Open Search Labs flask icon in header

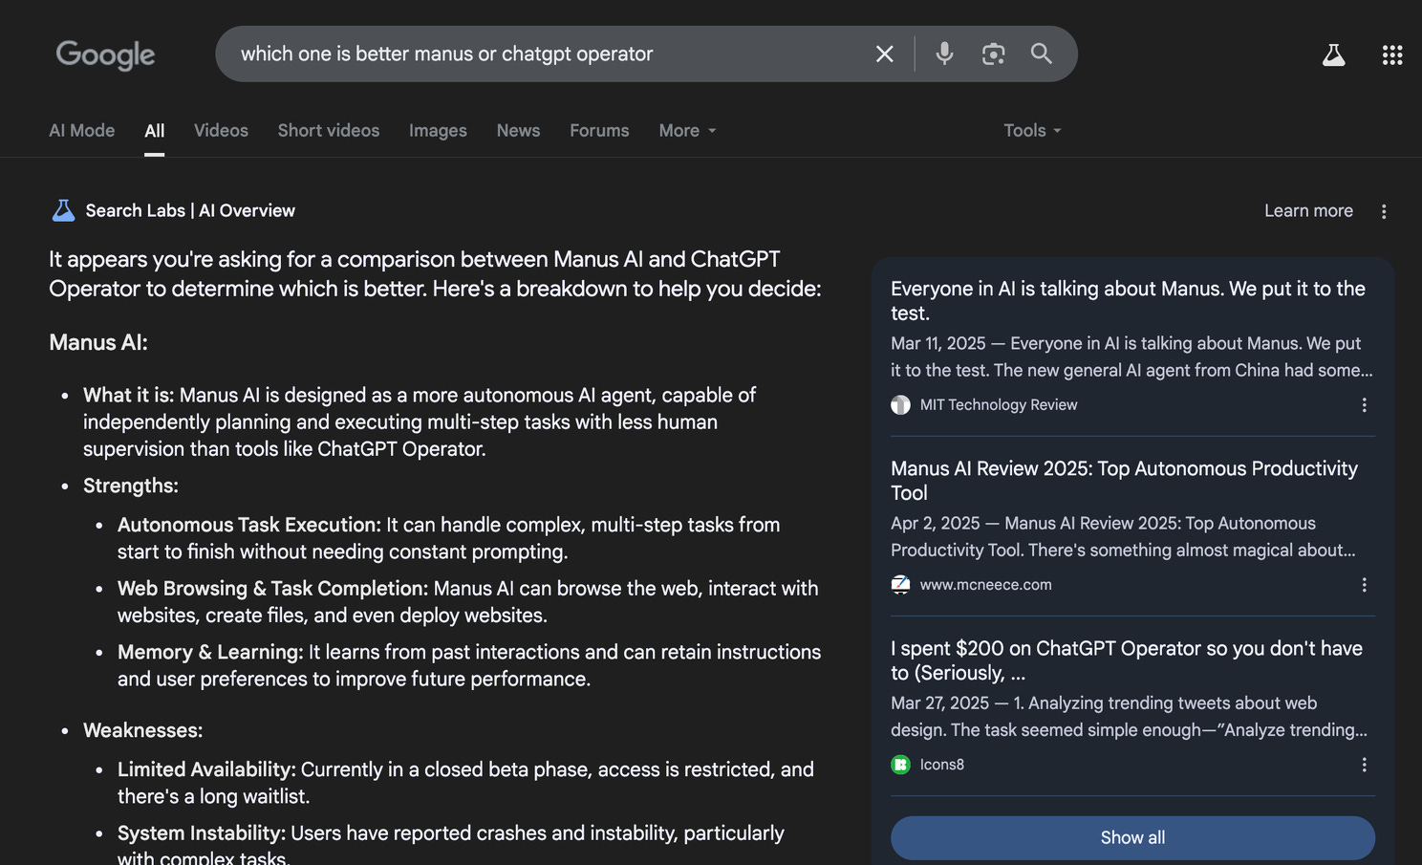1333,55
